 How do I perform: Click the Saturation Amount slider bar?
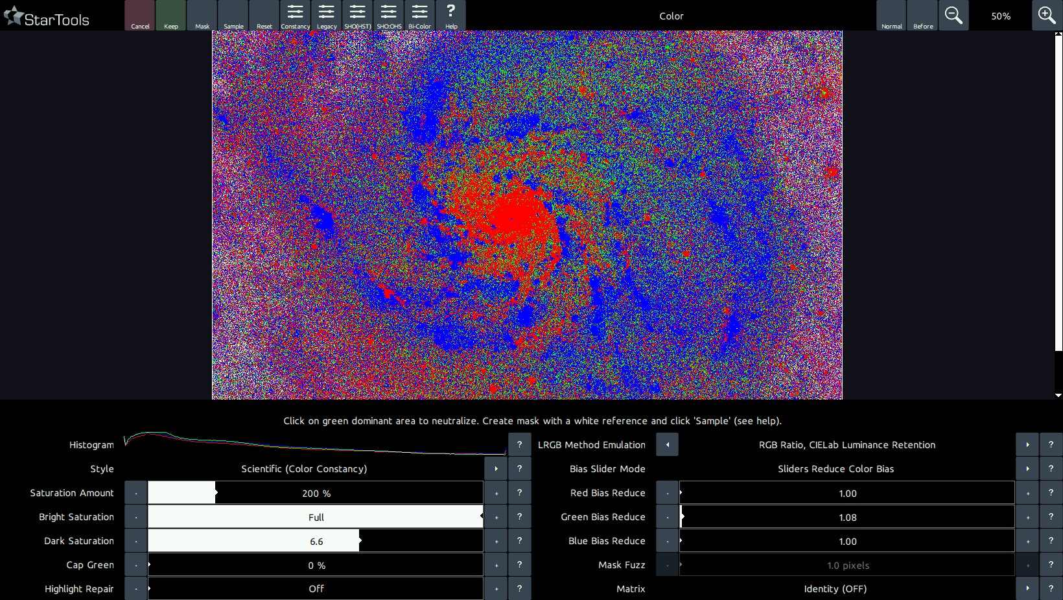coord(315,493)
